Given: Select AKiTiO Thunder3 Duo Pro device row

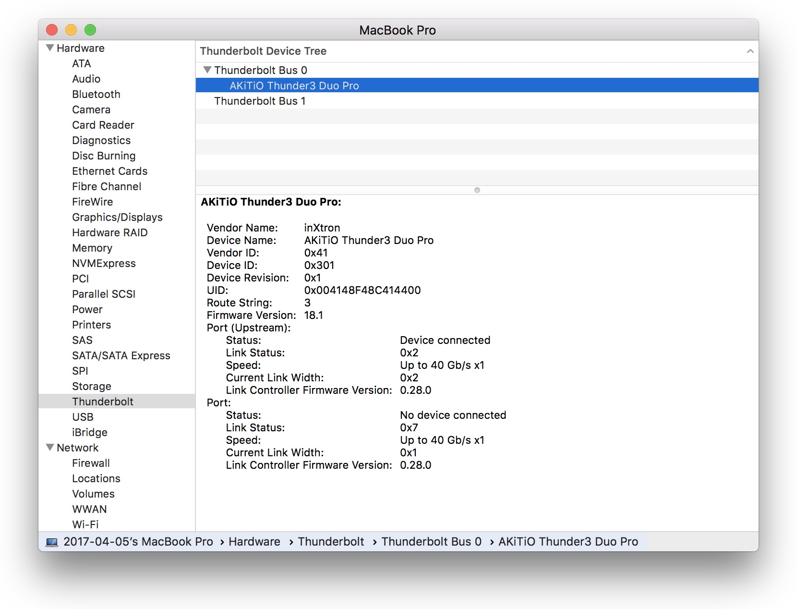Looking at the screenshot, I should 477,85.
